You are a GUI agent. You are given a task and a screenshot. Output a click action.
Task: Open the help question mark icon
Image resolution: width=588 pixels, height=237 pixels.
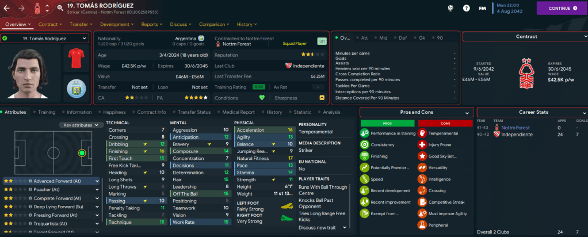[467, 8]
